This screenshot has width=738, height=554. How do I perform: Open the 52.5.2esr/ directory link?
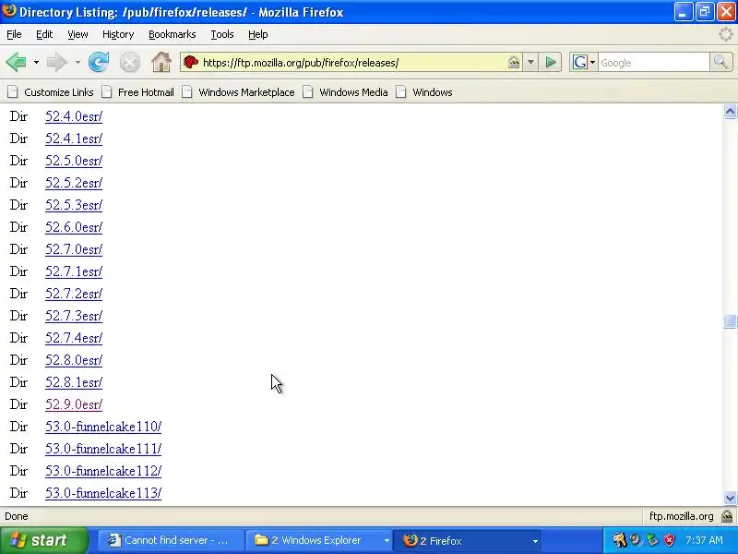point(74,183)
